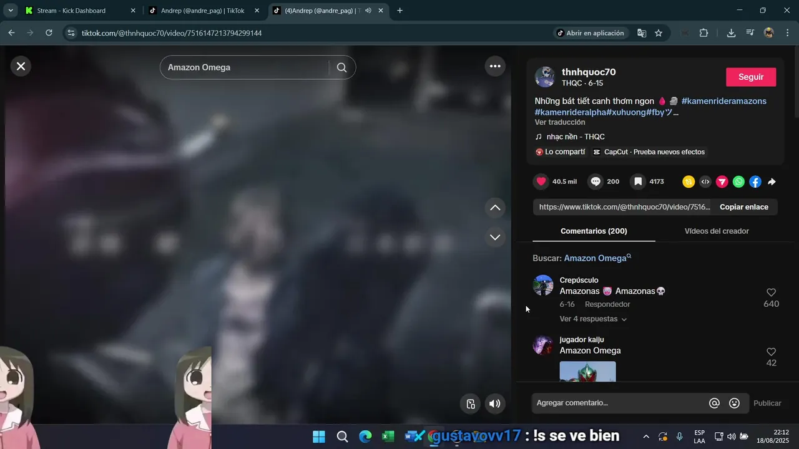799x449 pixels.
Task: Open Crepúsculo commenter avatar
Action: point(543,285)
